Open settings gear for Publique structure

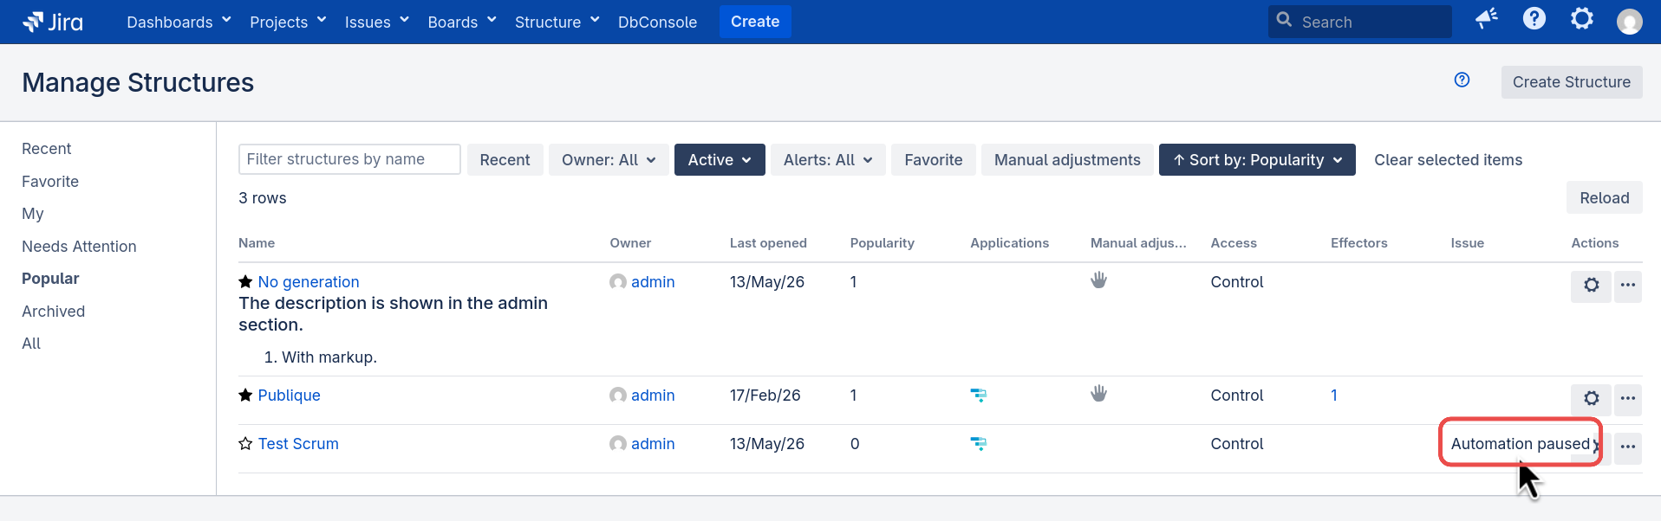click(x=1591, y=399)
